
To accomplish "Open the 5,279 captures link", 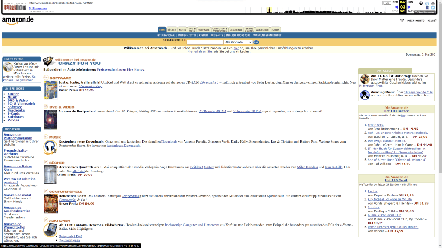I will click(x=38, y=9).
